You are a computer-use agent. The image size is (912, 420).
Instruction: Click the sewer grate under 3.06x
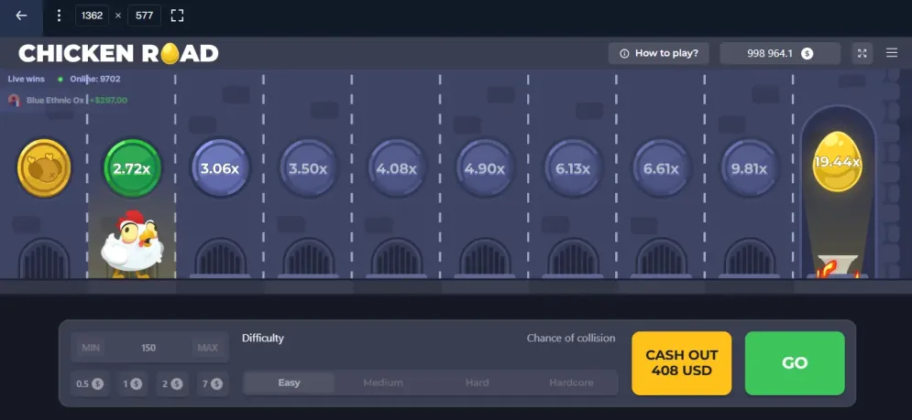tap(220, 258)
